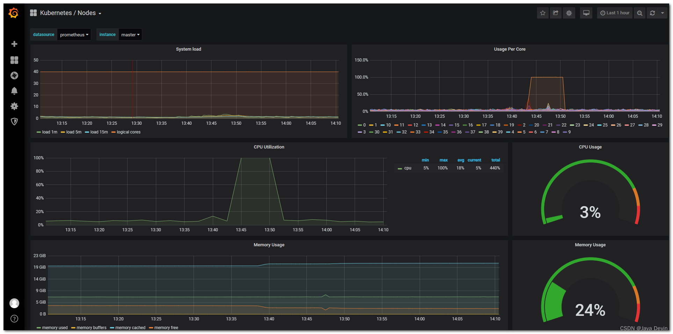This screenshot has height=334, width=673.
Task: Open the CPU Utilization panel title menu
Action: tap(269, 147)
